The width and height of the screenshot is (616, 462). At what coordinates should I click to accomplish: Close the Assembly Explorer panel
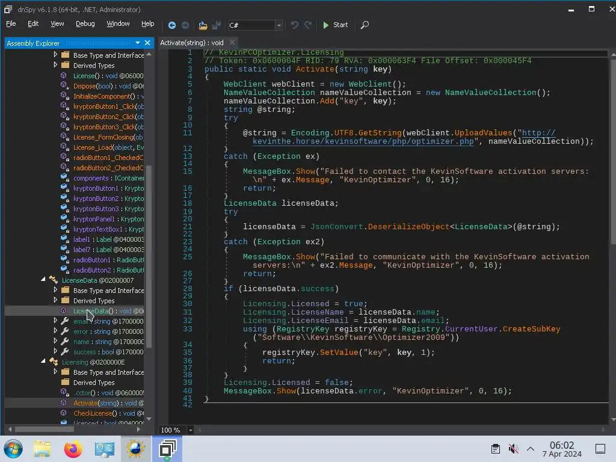(147, 43)
